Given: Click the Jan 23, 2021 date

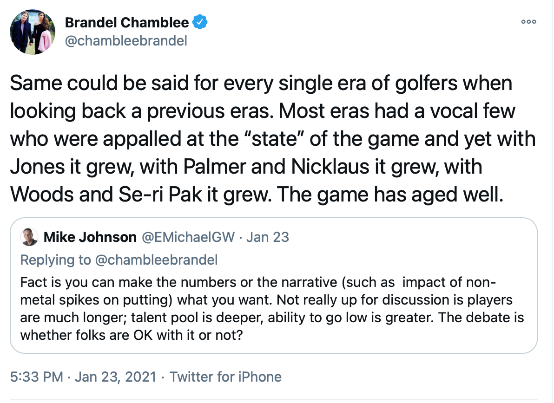Looking at the screenshot, I should point(116,377).
